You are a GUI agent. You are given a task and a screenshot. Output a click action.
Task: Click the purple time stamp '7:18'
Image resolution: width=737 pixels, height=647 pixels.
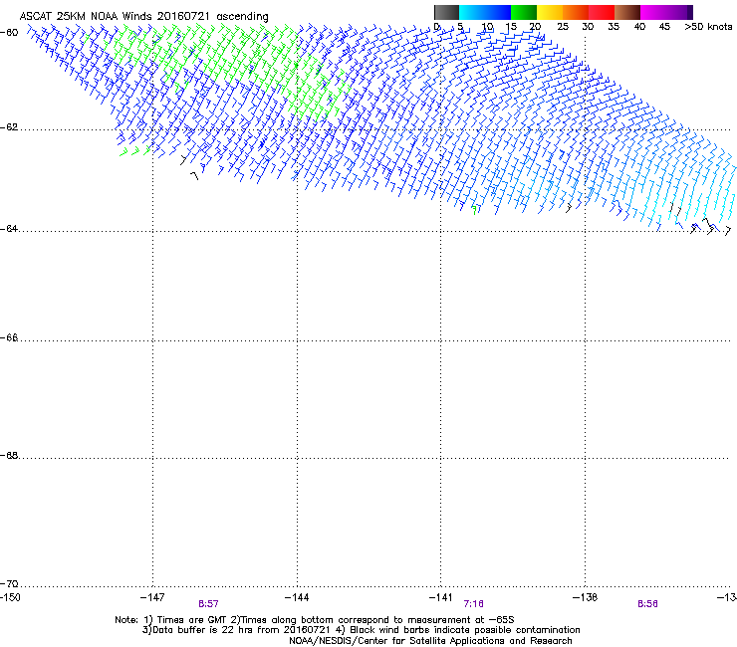473,604
